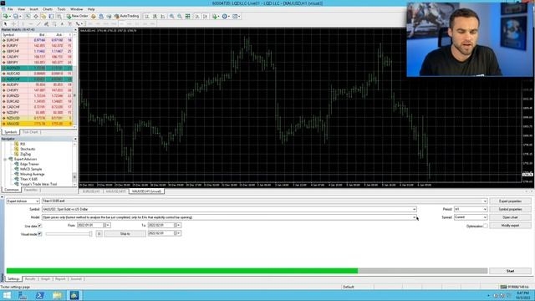Toggle chart auto scroll icon
This screenshot has width=535, height=301.
[x=197, y=16]
